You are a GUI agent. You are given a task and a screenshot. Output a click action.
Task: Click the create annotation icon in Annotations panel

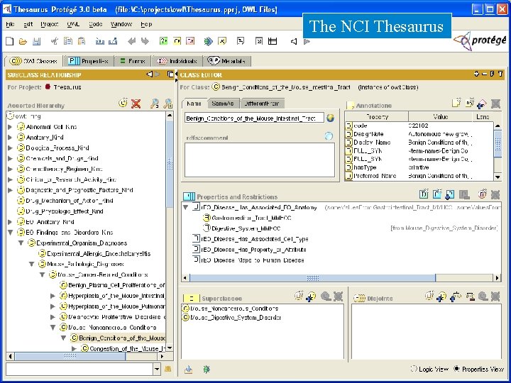tap(456, 104)
